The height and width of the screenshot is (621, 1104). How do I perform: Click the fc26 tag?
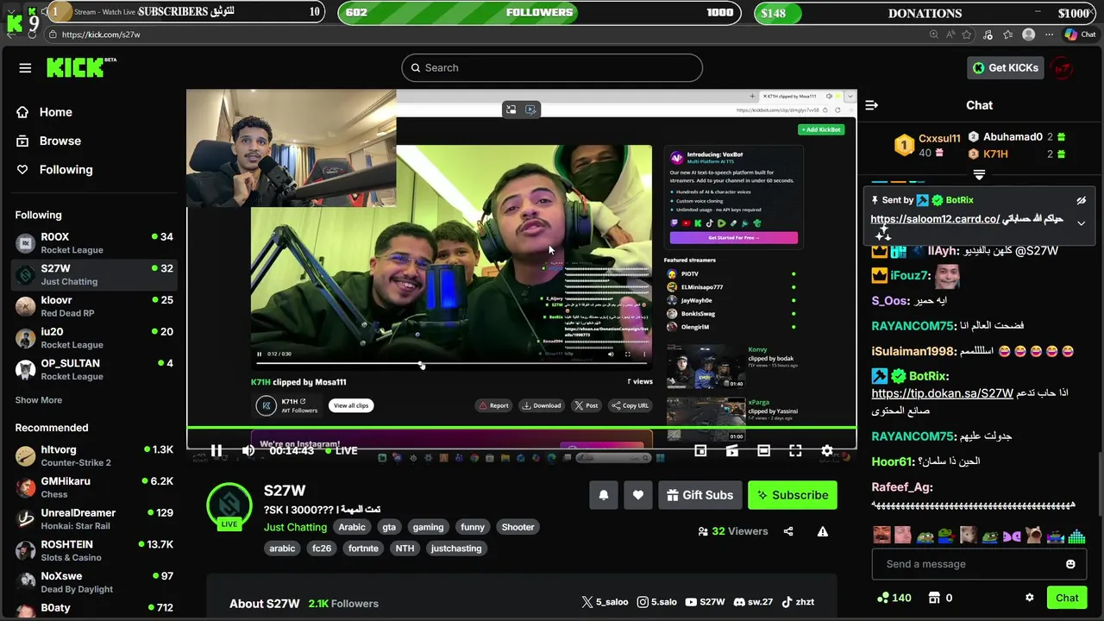click(322, 549)
